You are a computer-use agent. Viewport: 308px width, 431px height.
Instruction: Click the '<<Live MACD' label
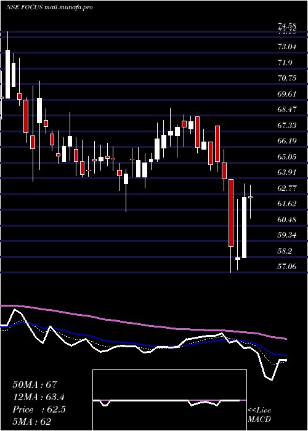point(259,415)
